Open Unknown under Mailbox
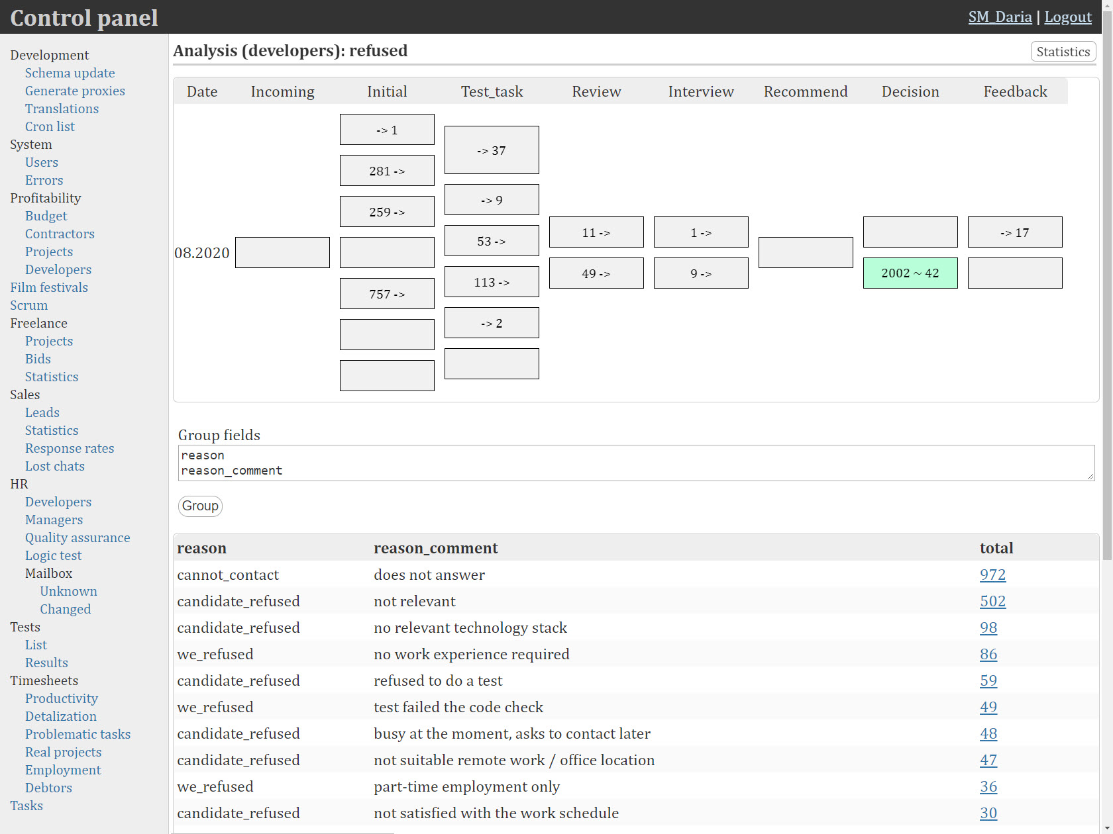 pyautogui.click(x=68, y=591)
